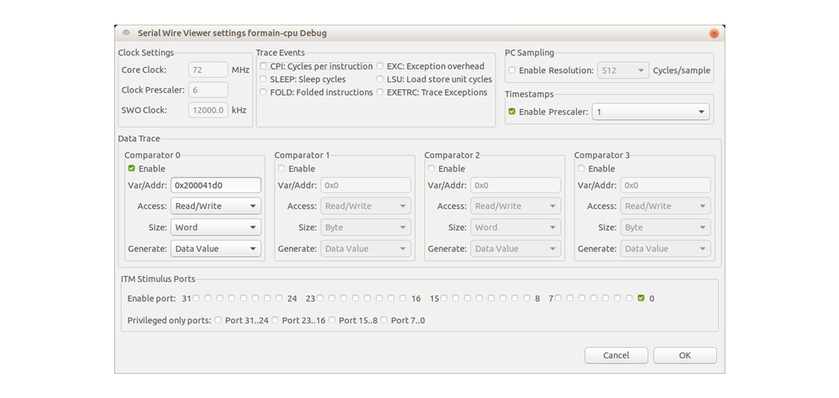Toggle PC Sampling Enable checkbox
The width and height of the screenshot is (839, 398).
click(x=512, y=70)
